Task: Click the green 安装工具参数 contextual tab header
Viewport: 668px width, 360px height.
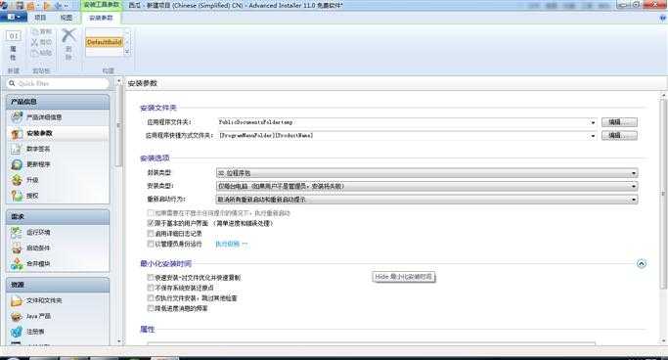Action: pos(101,5)
